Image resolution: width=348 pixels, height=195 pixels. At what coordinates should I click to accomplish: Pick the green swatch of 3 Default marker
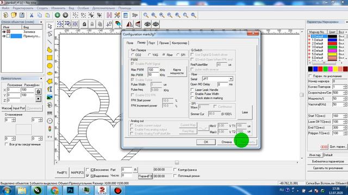point(332,47)
